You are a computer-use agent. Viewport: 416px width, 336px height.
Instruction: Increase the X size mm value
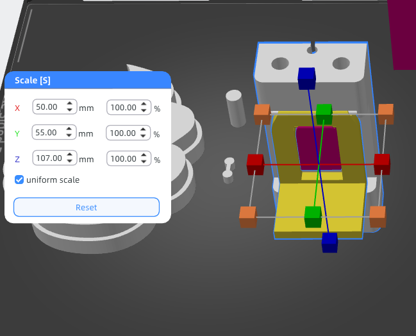click(x=69, y=103)
